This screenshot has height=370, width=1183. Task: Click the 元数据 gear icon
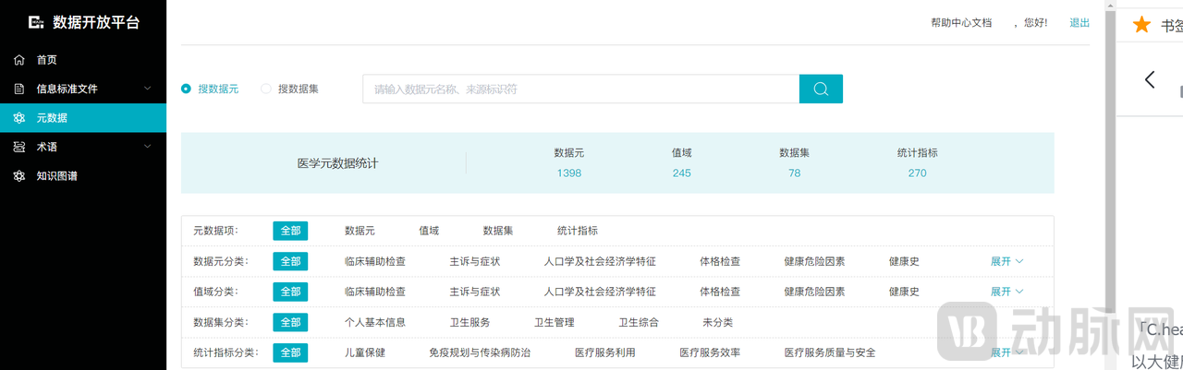point(19,118)
